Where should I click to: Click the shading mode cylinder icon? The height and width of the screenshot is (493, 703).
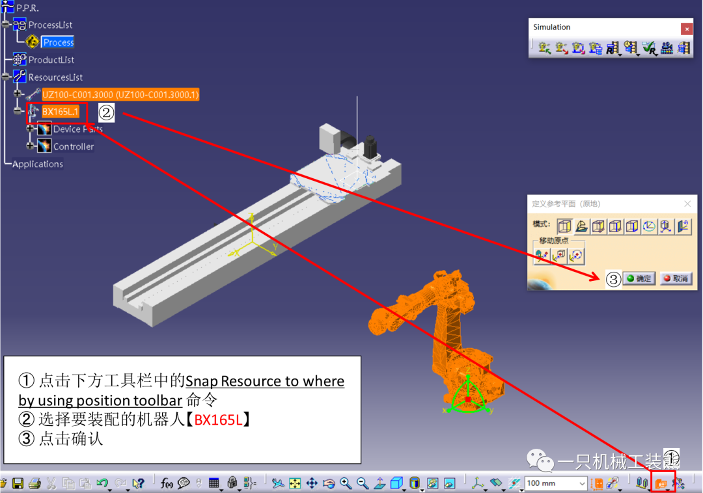coord(414,483)
